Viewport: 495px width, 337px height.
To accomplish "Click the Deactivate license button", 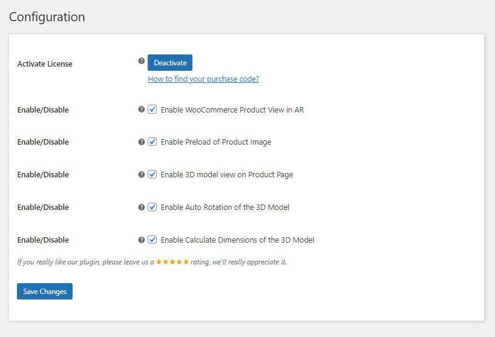I will point(170,62).
